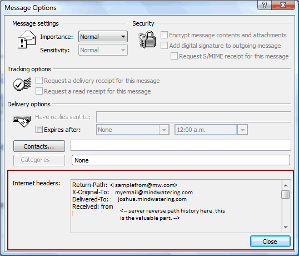This screenshot has height=256, width=299.
Task: Click the Internet headers scrollbar thumb
Action: [x=286, y=194]
